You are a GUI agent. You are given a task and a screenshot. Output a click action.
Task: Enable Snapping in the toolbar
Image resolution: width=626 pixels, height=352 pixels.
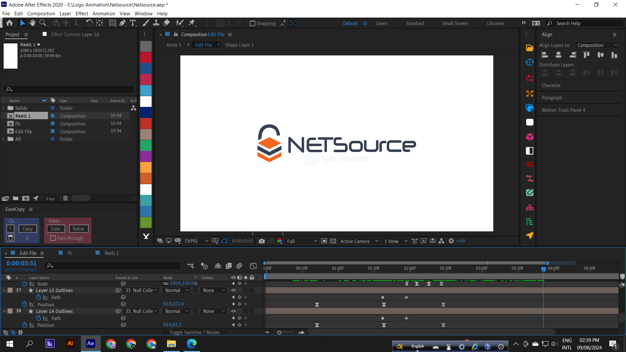pyautogui.click(x=253, y=23)
